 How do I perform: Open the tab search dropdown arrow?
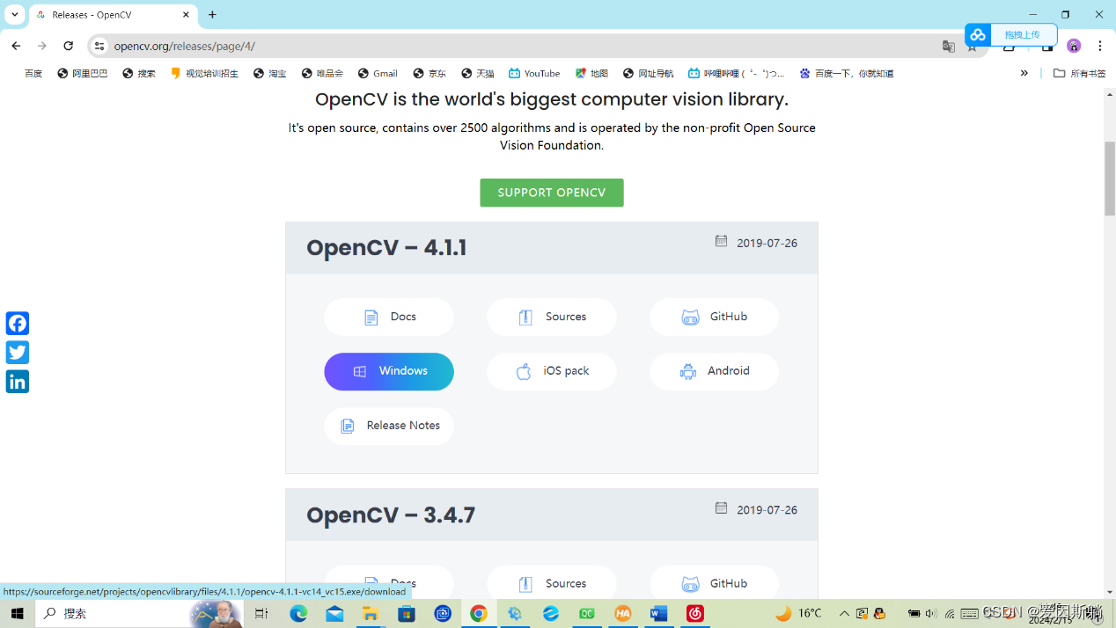(15, 15)
